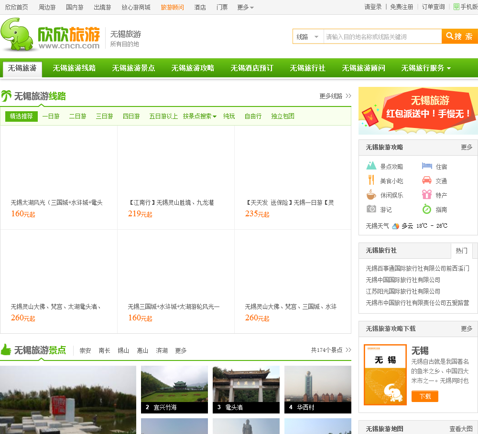Open 无锡旅行服务 dropdown in green nav
This screenshot has height=434, width=478.
point(425,68)
